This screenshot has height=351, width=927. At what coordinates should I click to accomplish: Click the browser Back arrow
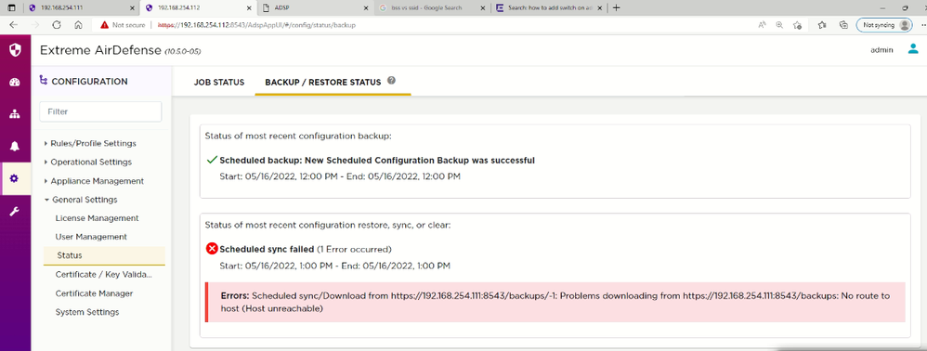[14, 25]
